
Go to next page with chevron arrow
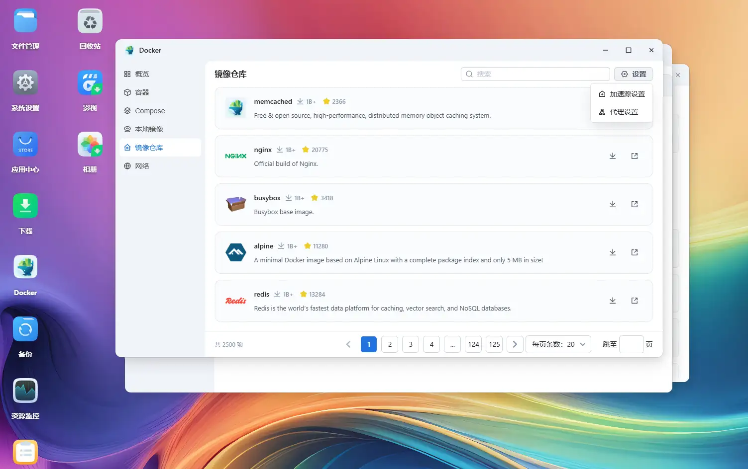point(515,344)
